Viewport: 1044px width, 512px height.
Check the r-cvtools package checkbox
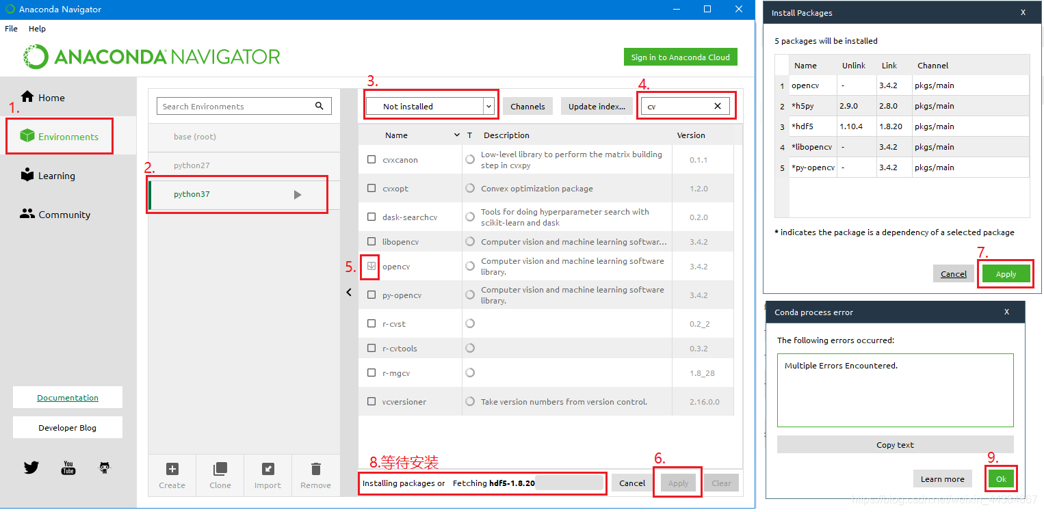coord(371,348)
